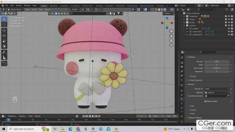Screen dimensions: 235x132
Task: Switch to rendered viewport shading
Action: [165, 10]
